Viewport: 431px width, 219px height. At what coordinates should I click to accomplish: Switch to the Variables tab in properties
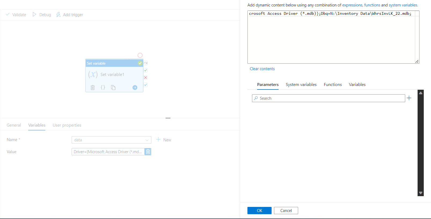(37, 125)
